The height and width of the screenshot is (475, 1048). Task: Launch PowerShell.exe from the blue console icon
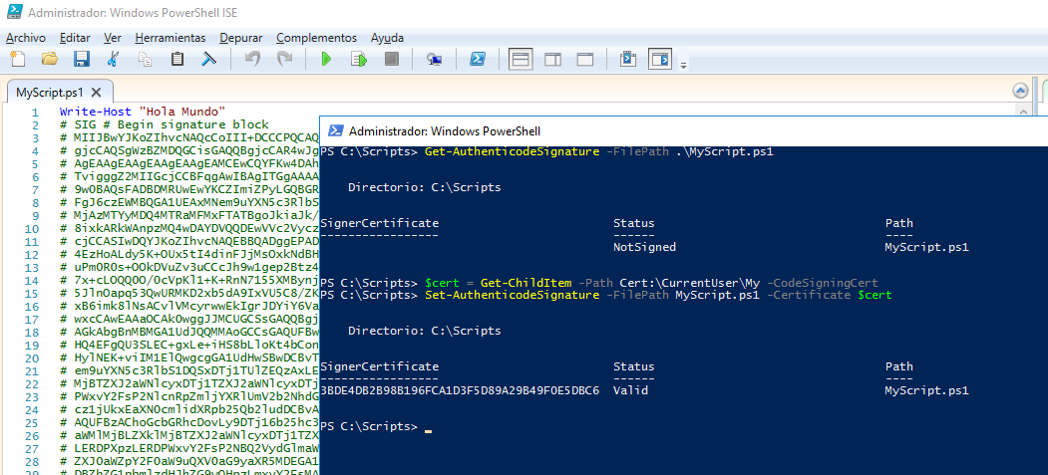(478, 59)
